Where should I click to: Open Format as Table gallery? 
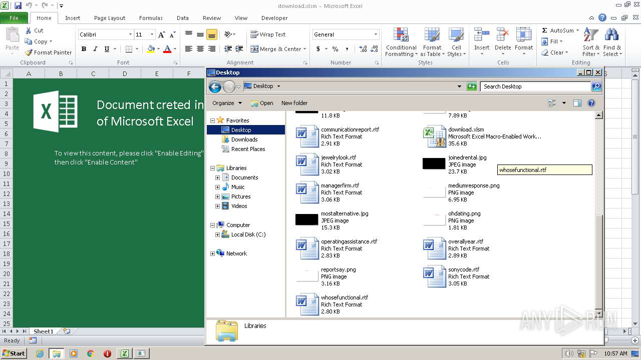(x=432, y=42)
